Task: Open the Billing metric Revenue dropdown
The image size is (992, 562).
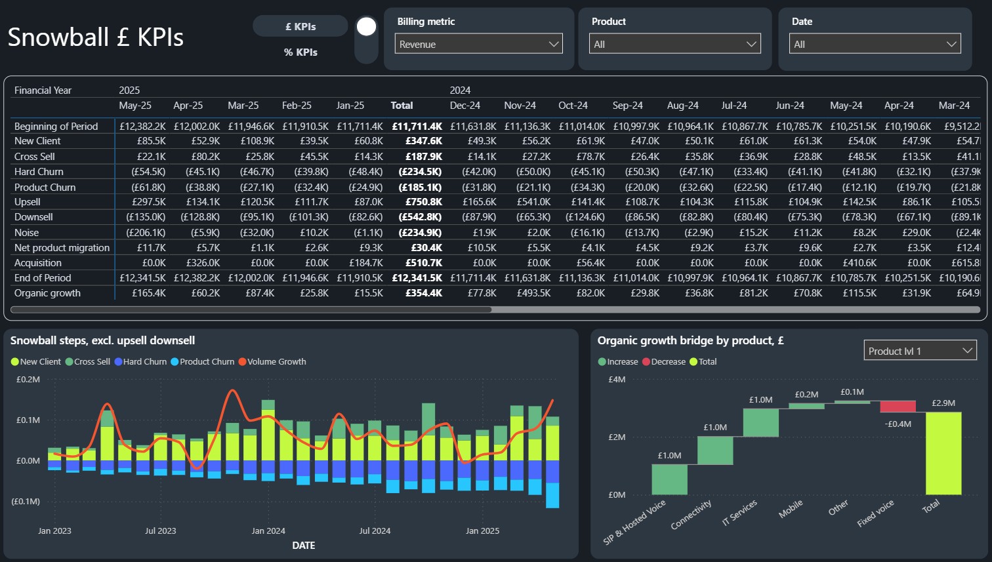Action: click(479, 44)
